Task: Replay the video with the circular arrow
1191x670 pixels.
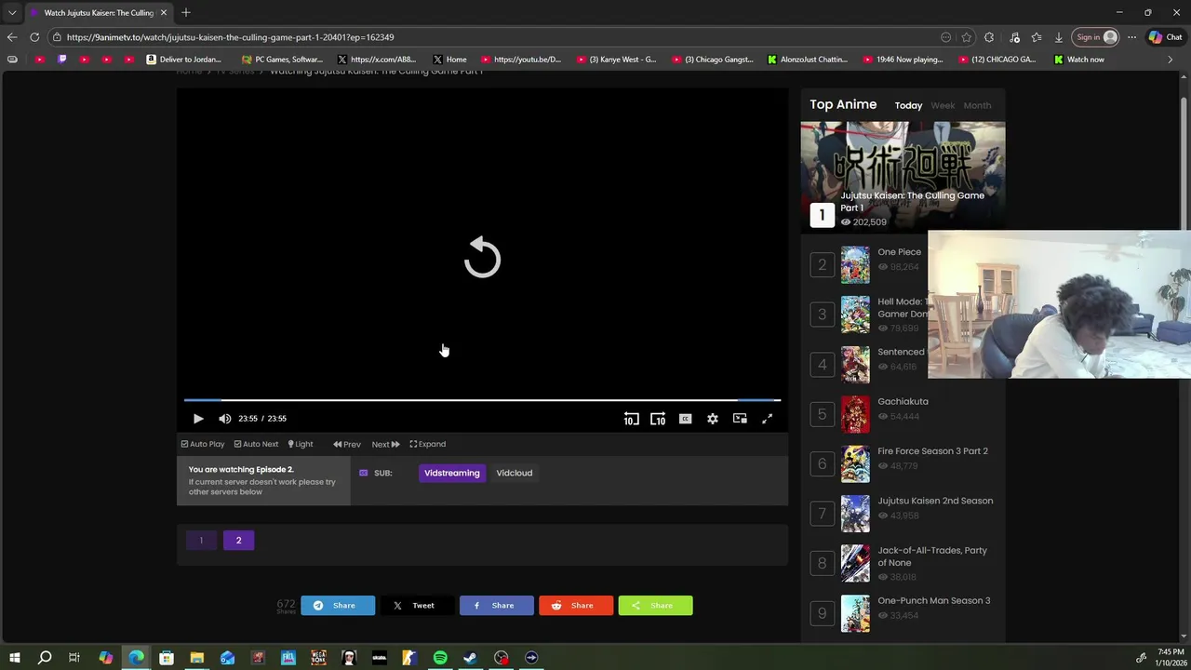Action: [482, 258]
